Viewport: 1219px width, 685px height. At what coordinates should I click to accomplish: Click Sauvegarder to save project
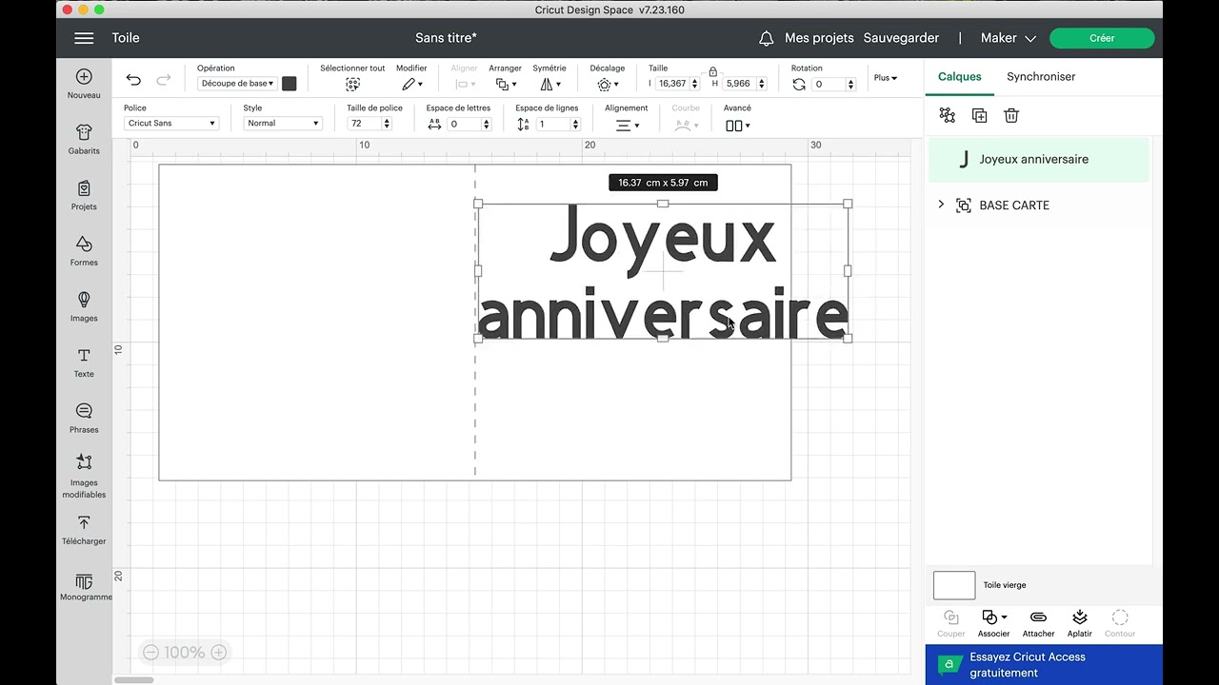[901, 38]
